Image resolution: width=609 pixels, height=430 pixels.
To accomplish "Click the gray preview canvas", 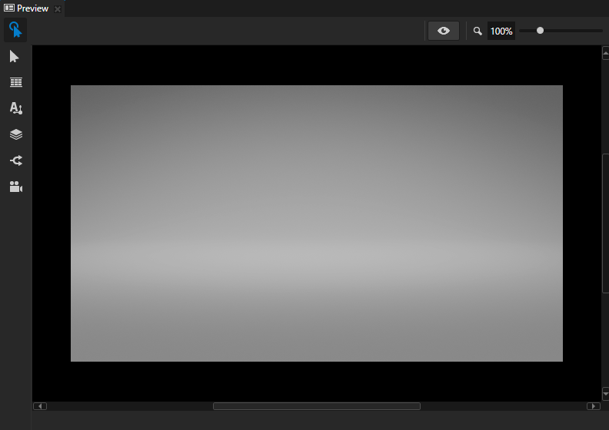I will pos(316,223).
